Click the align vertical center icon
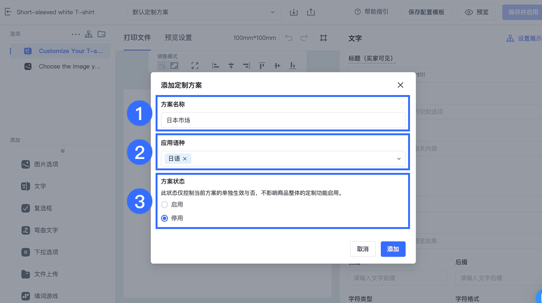 point(277,66)
